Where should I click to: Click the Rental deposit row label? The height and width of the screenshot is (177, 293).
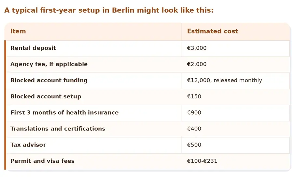coord(33,48)
